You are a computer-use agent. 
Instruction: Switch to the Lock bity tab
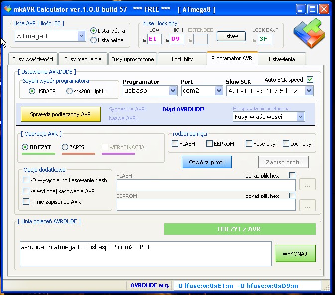tap(182, 59)
